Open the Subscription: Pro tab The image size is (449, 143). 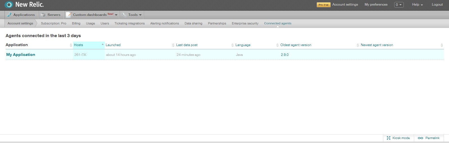pyautogui.click(x=54, y=23)
